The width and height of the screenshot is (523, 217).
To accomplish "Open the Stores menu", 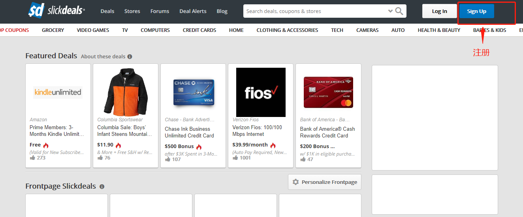I will coord(132,11).
